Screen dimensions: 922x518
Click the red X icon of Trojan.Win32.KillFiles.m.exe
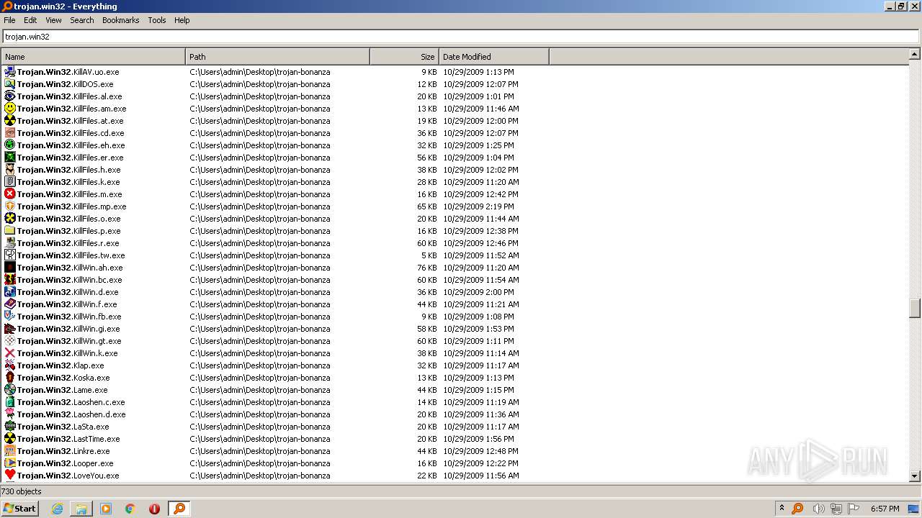click(x=10, y=194)
